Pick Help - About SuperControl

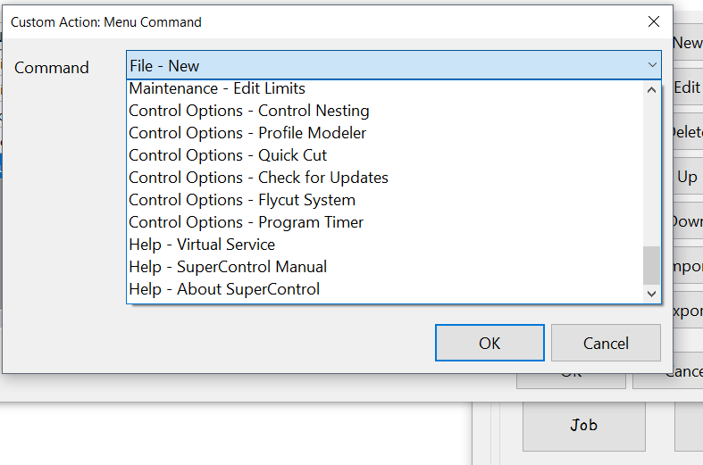(385, 289)
